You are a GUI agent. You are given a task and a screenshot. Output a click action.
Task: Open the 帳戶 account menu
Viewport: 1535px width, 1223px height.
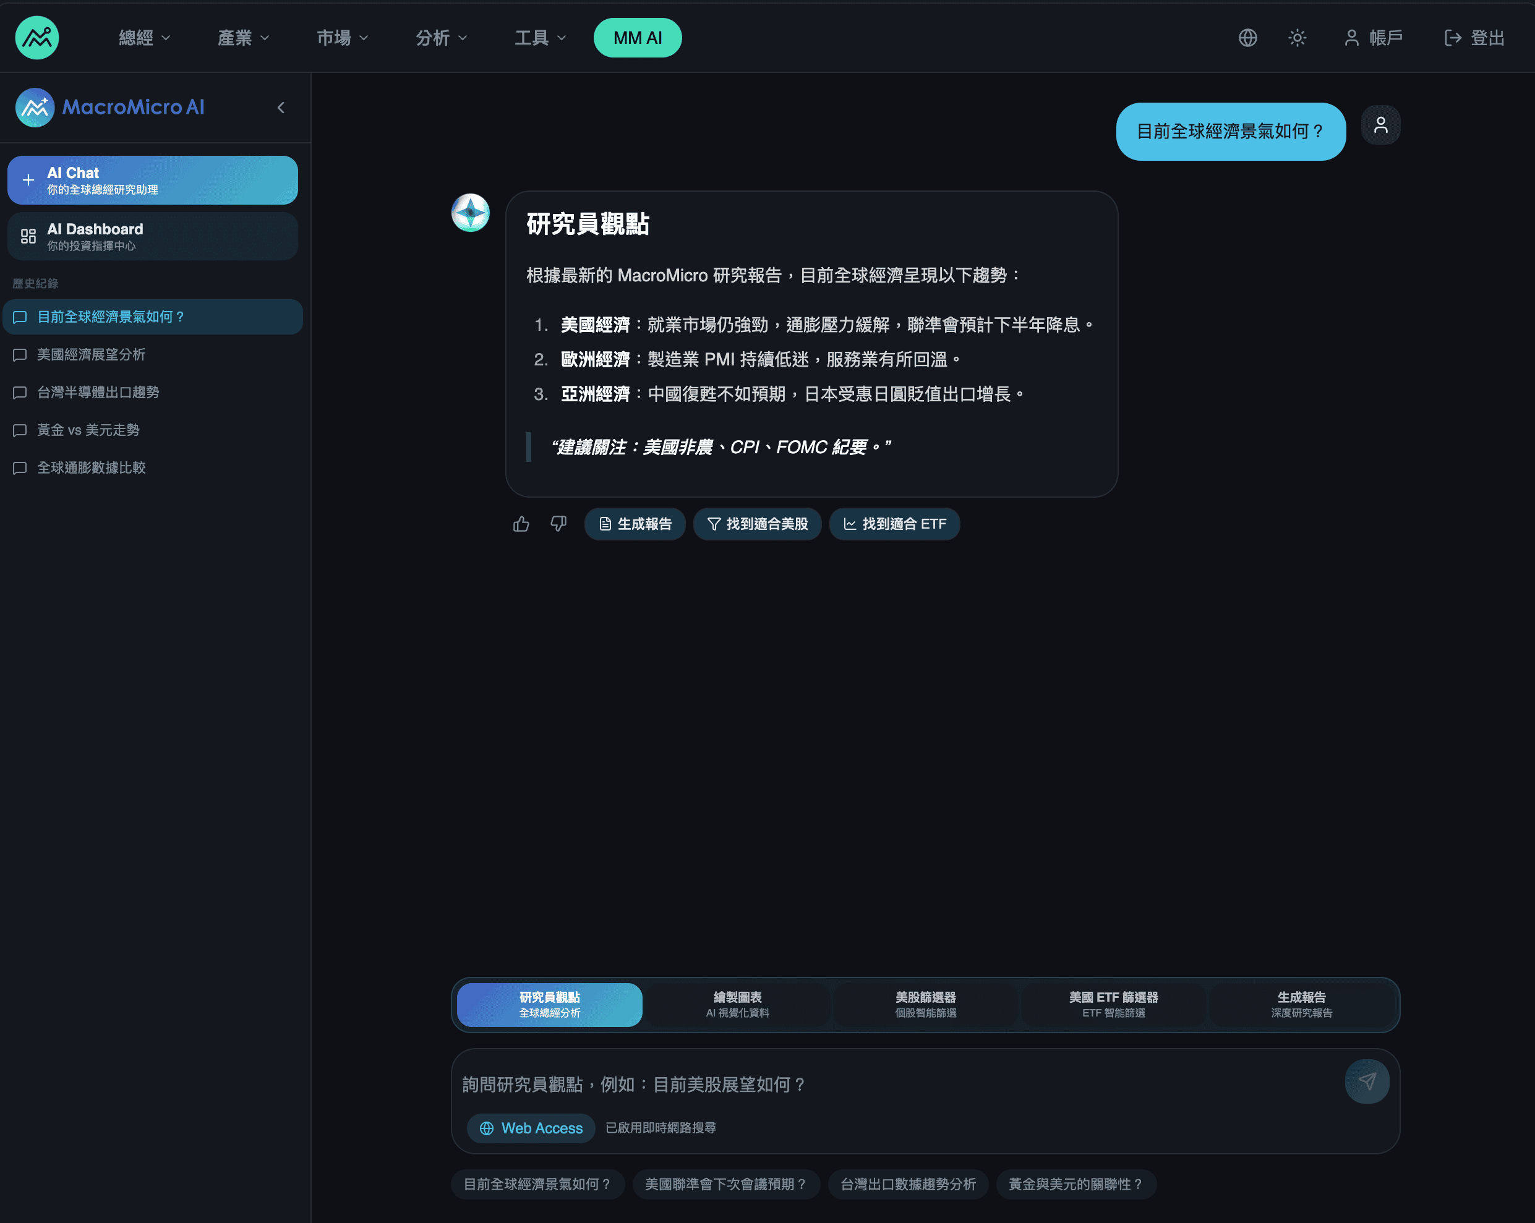coord(1373,38)
